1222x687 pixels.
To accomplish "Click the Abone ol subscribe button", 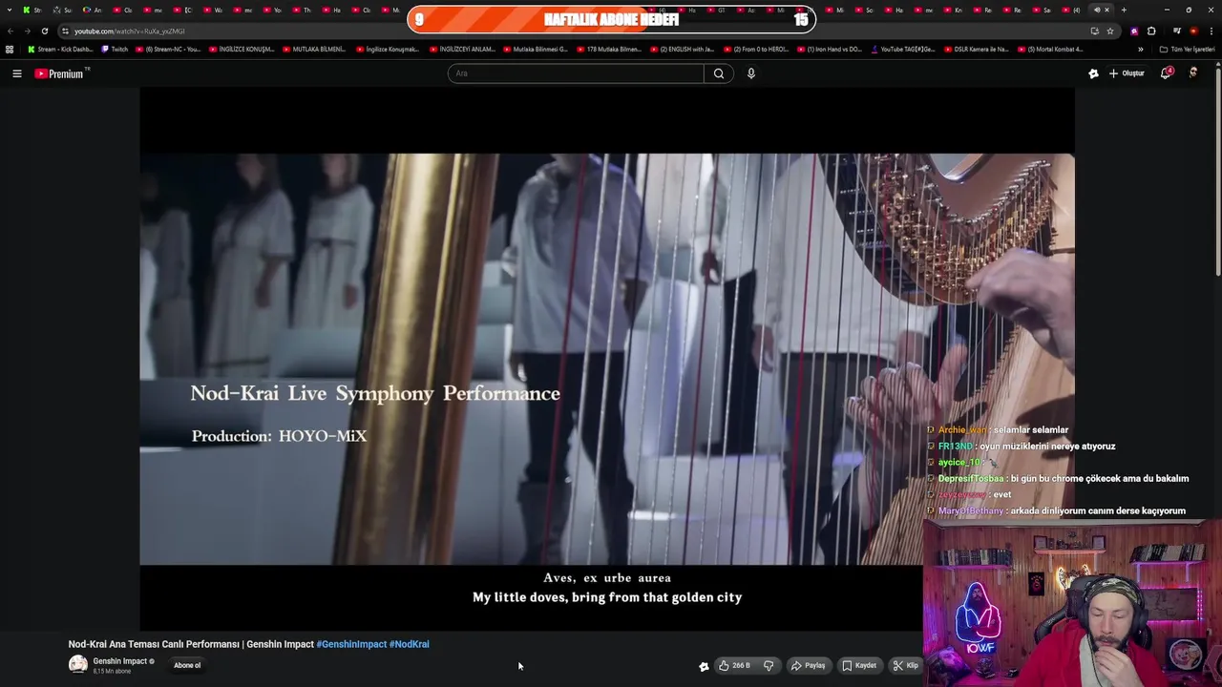I will tap(187, 665).
